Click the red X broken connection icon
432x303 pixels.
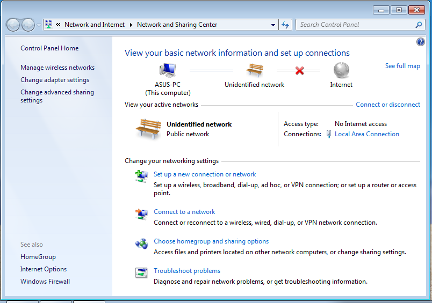click(299, 71)
